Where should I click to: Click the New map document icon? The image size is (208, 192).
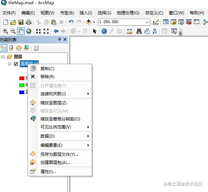(6, 22)
